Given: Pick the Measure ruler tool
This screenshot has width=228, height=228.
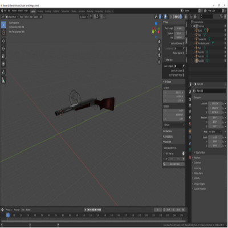Looking at the screenshot, I should point(3,80).
